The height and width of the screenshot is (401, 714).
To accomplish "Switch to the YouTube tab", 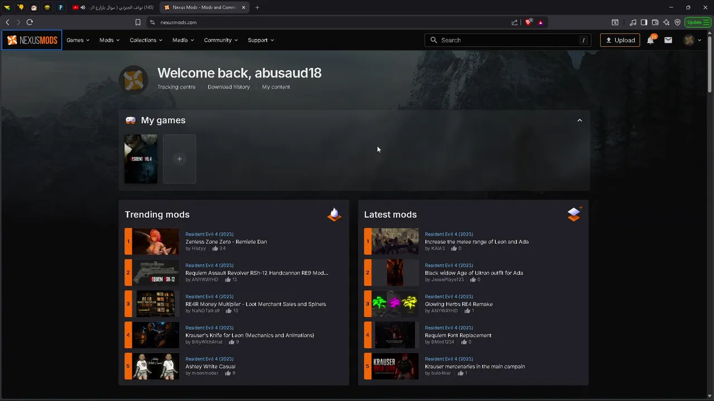I will (x=114, y=7).
